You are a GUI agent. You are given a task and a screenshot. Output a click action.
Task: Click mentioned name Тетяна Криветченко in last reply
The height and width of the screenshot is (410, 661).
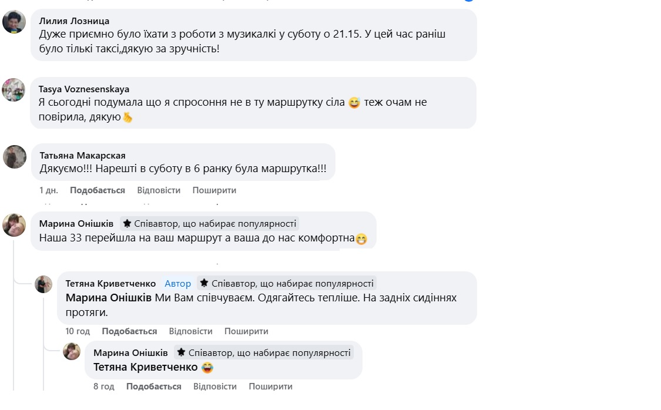[141, 368]
